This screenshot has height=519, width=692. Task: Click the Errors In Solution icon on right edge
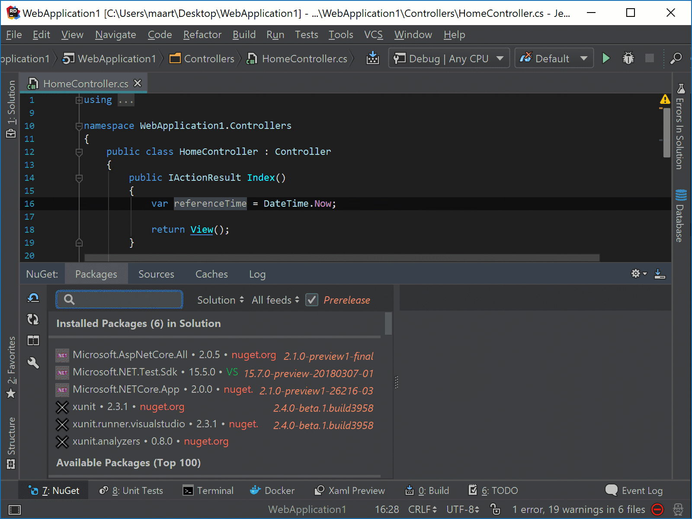[681, 89]
